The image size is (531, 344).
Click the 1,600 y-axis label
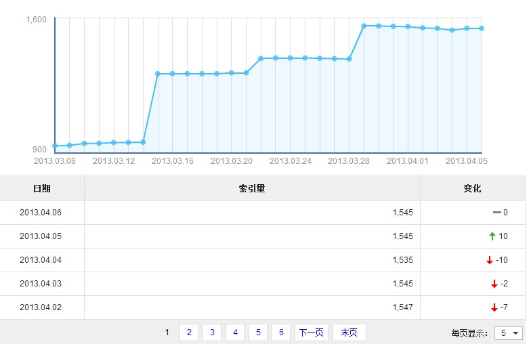[37, 20]
